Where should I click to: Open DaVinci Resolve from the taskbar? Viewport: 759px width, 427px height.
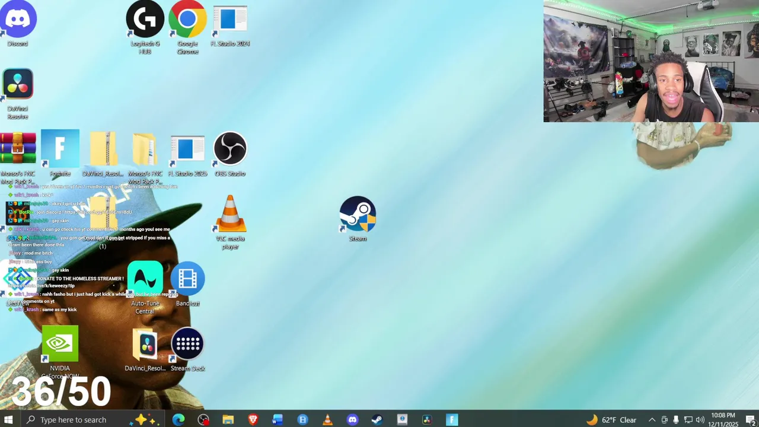click(427, 420)
